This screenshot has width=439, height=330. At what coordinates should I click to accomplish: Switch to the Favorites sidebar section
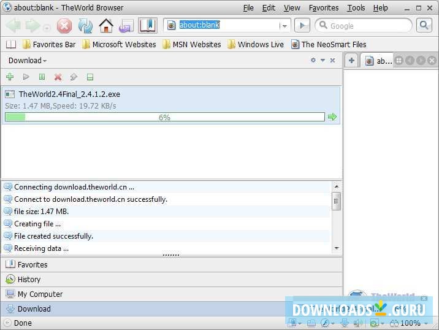click(172, 265)
